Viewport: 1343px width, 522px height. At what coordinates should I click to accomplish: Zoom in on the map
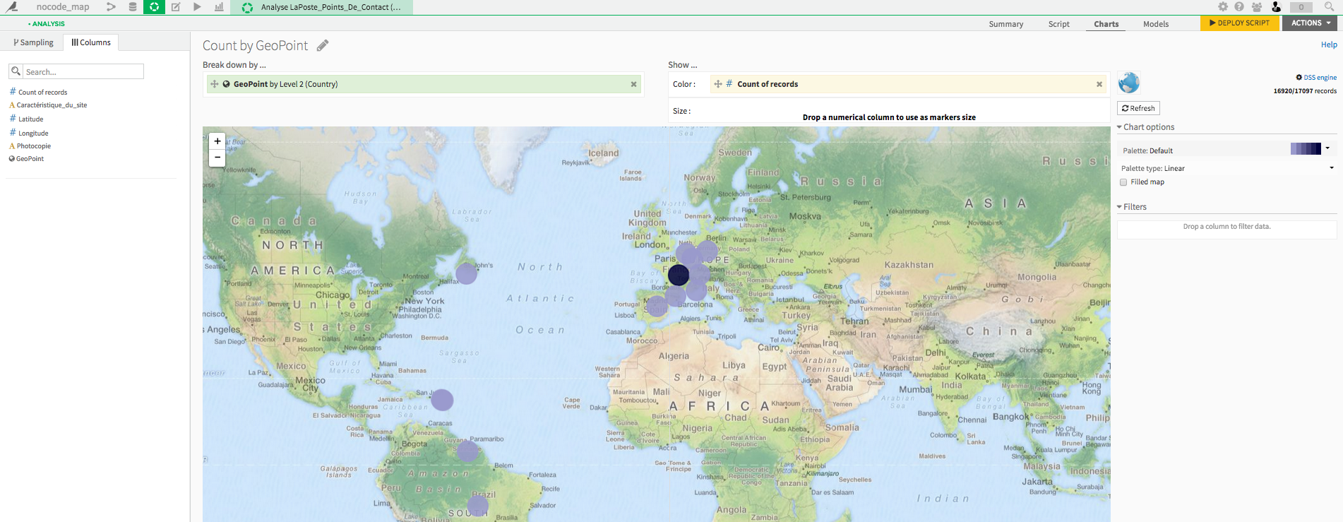tap(217, 141)
